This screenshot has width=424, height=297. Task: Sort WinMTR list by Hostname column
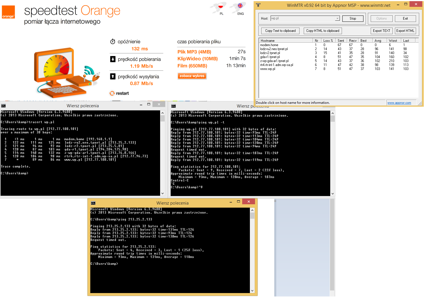286,41
